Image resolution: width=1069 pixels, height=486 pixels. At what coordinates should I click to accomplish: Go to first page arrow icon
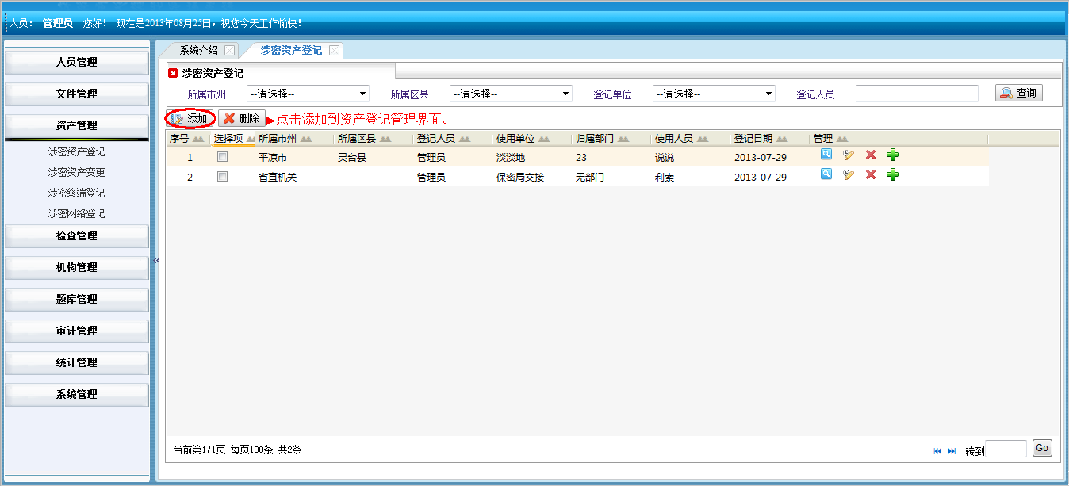pos(937,451)
